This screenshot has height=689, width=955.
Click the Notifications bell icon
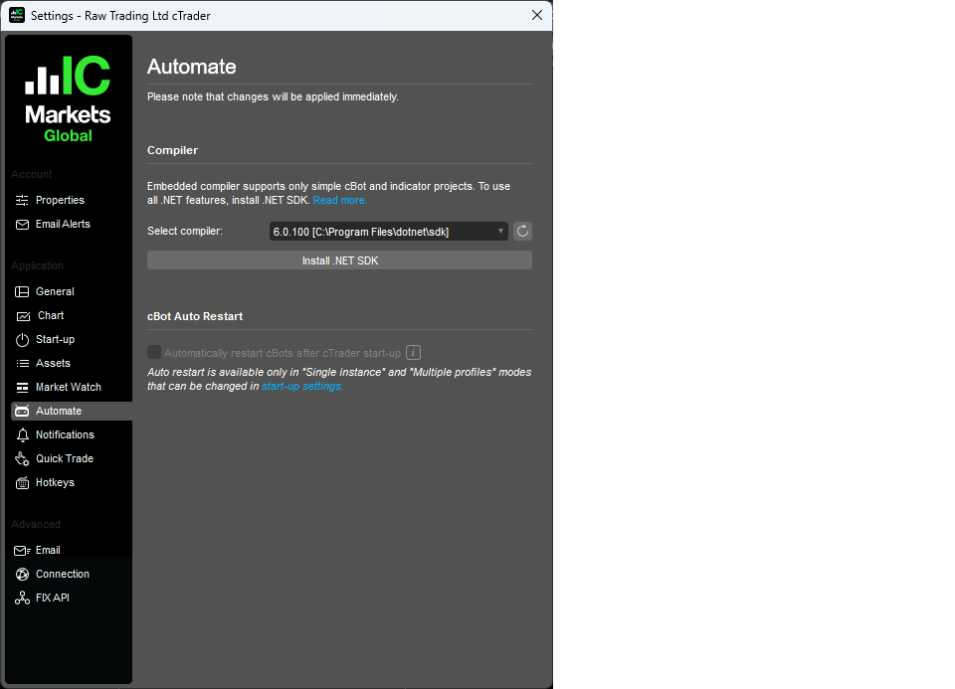(x=23, y=435)
